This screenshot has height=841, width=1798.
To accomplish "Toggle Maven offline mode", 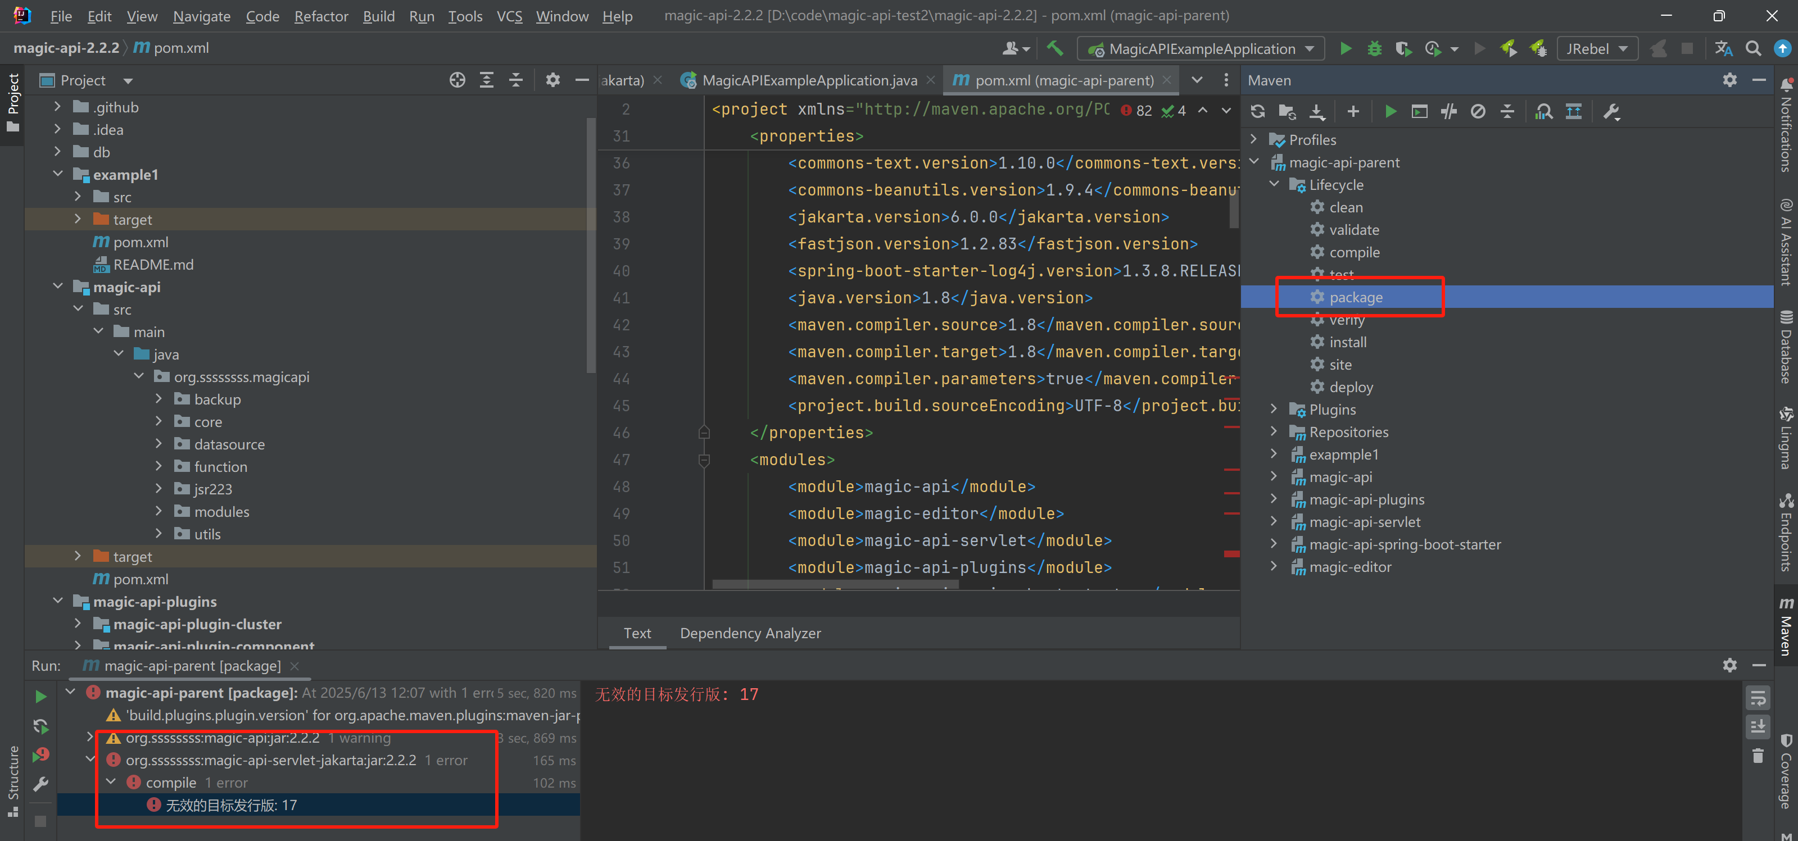I will pos(1448,112).
